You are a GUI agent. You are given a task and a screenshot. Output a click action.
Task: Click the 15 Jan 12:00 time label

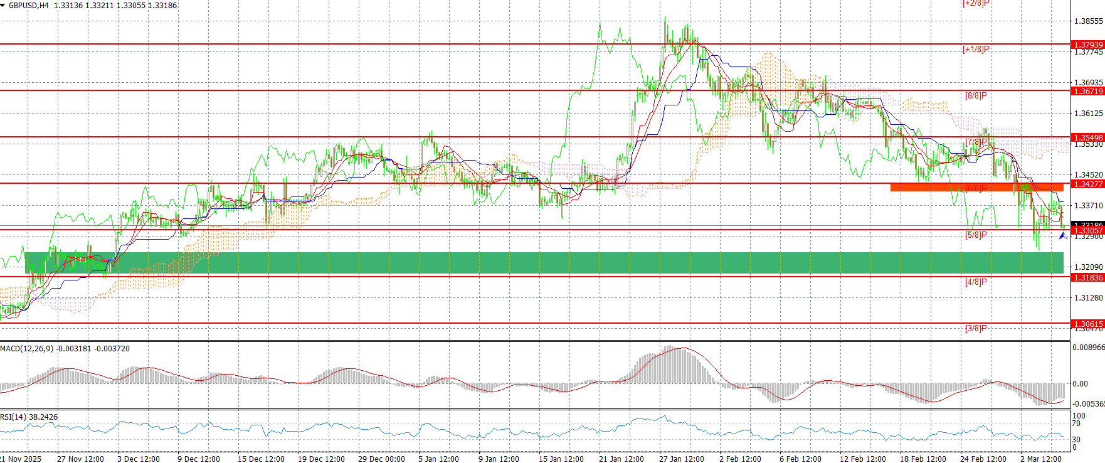[561, 459]
